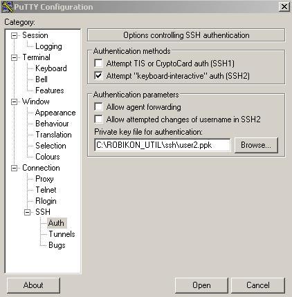Select the Translation category
This screenshot has width=292, height=297.
tap(53, 135)
